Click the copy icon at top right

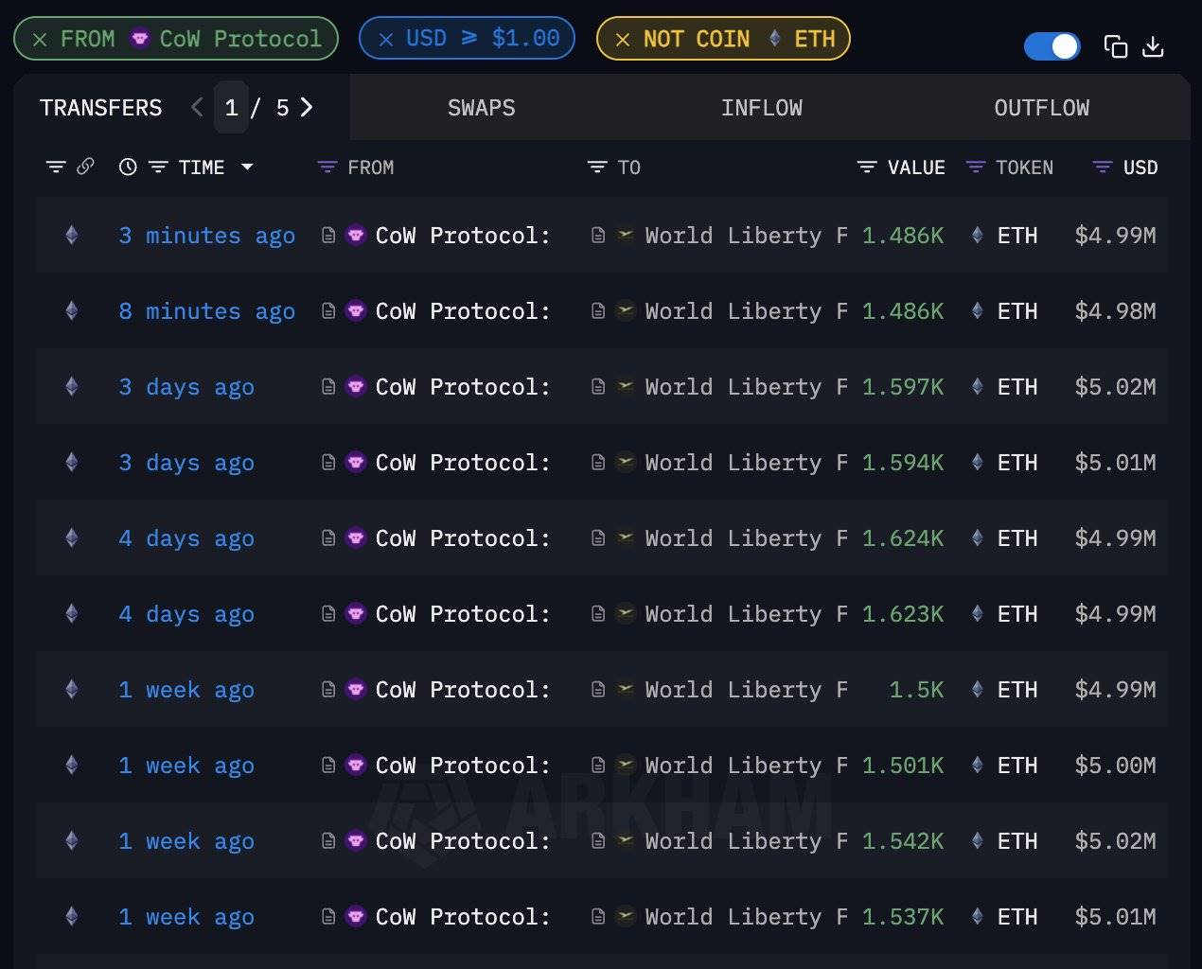pyautogui.click(x=1116, y=46)
